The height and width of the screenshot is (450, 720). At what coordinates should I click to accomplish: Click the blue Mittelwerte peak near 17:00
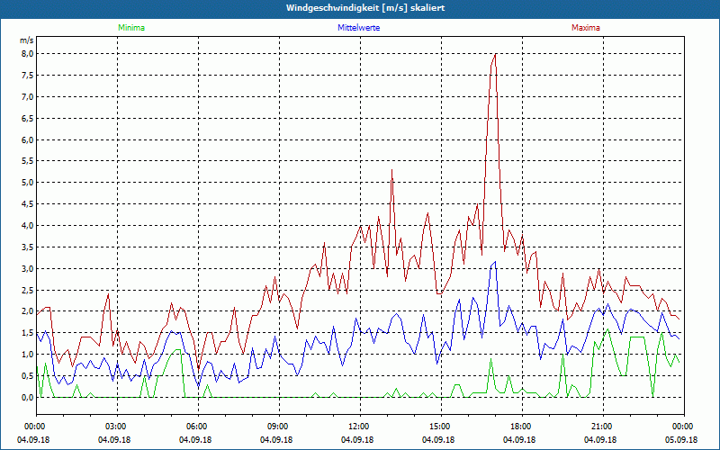(x=495, y=262)
